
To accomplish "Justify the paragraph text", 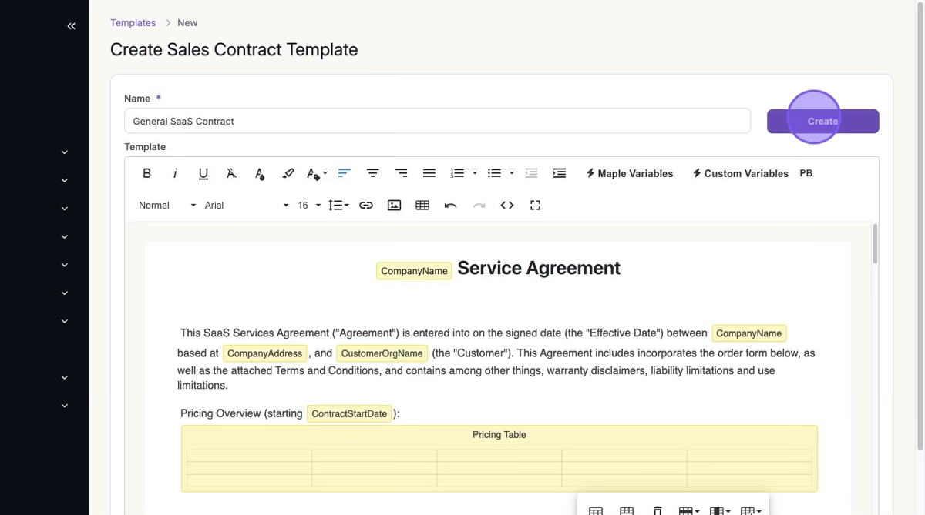I will pyautogui.click(x=429, y=173).
